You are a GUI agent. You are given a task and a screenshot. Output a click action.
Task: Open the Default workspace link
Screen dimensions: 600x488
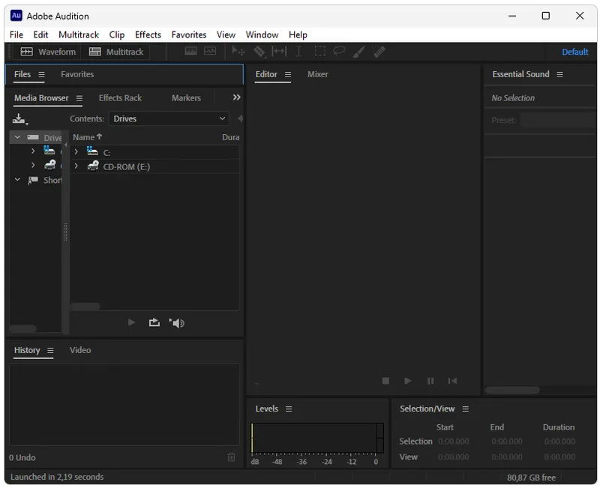574,52
